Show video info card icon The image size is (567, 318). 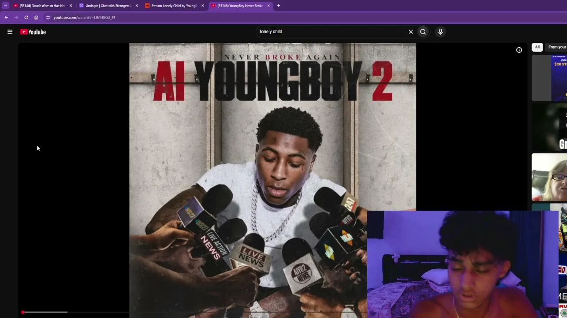coord(519,50)
